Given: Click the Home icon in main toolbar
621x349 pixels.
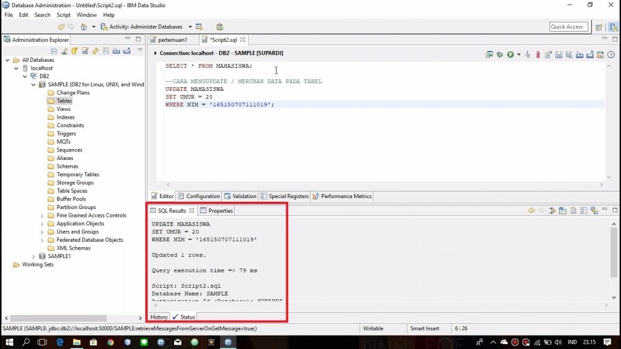Looking at the screenshot, I should click(x=84, y=27).
